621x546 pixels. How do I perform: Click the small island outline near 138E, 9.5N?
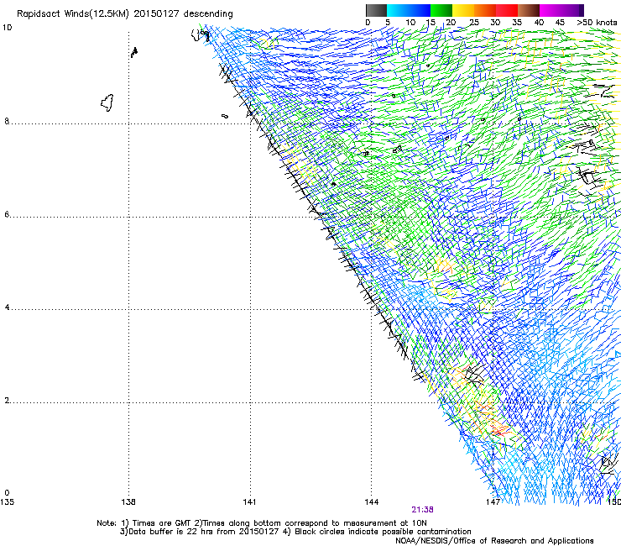[x=134, y=52]
